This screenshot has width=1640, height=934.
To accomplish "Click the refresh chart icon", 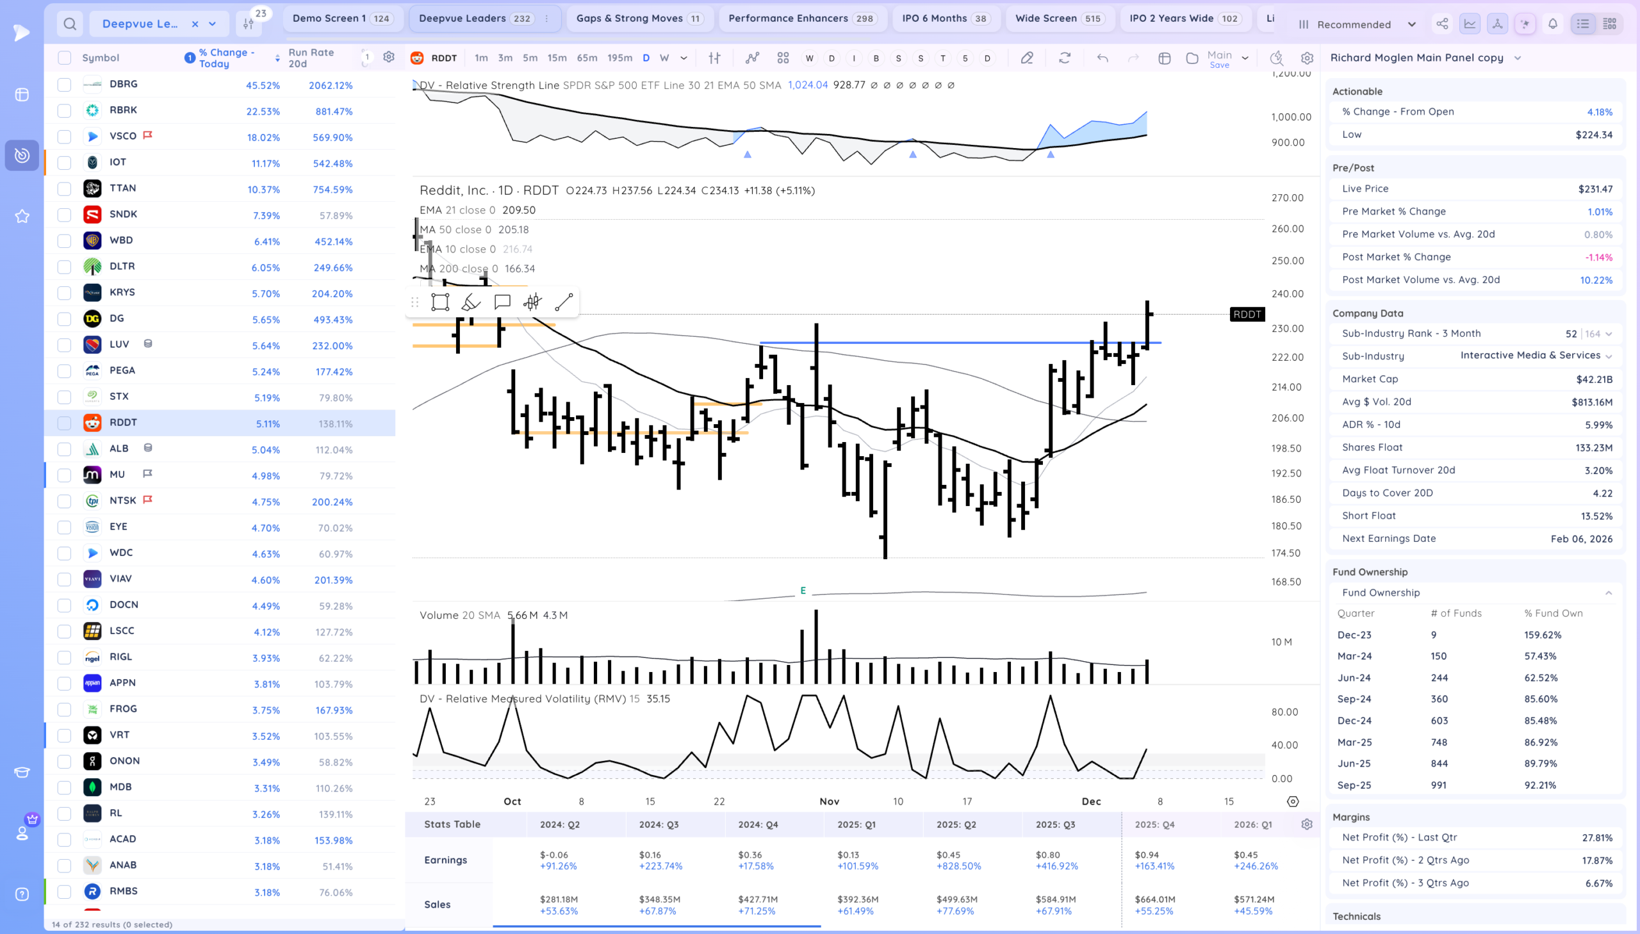I will click(1065, 58).
